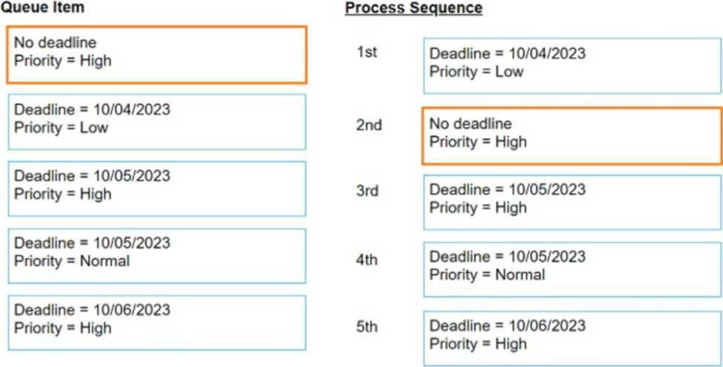The width and height of the screenshot is (723, 367).
Task: Click the Queue Item heading
Action: 42,7
